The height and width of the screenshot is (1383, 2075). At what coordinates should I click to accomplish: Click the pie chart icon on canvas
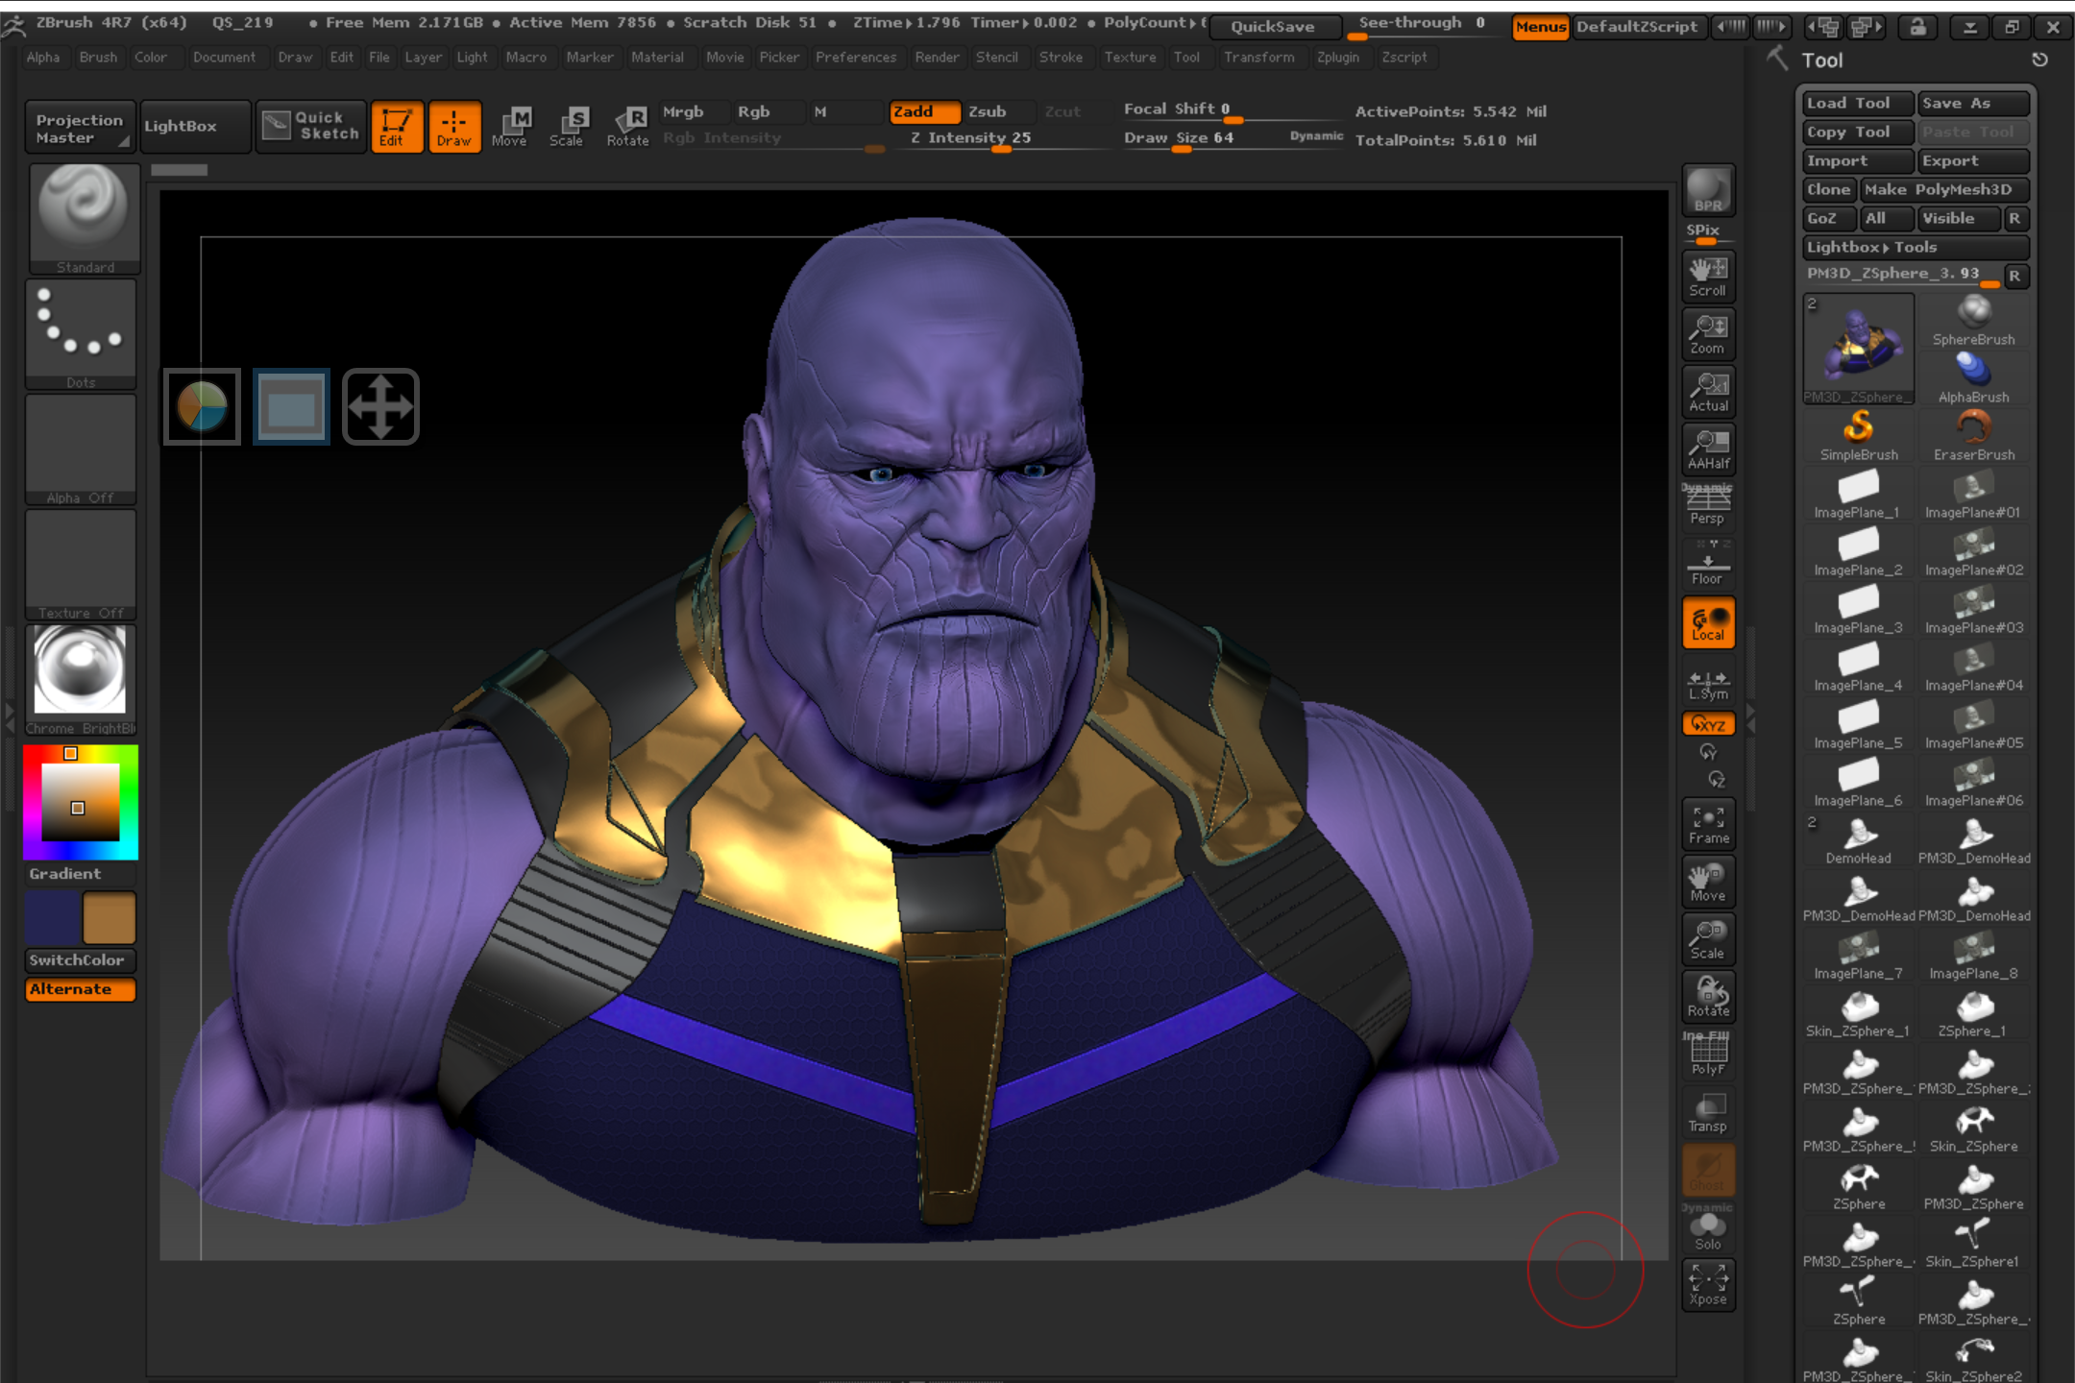202,406
